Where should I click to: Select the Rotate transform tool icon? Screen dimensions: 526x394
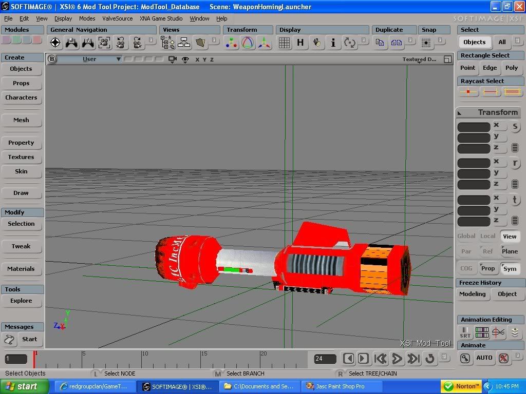tap(248, 43)
